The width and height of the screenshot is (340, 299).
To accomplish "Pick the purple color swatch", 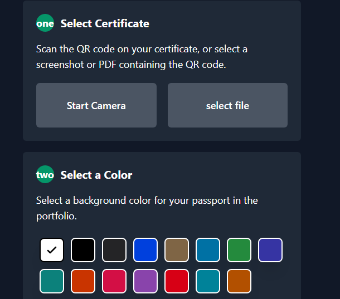I will point(145,281).
